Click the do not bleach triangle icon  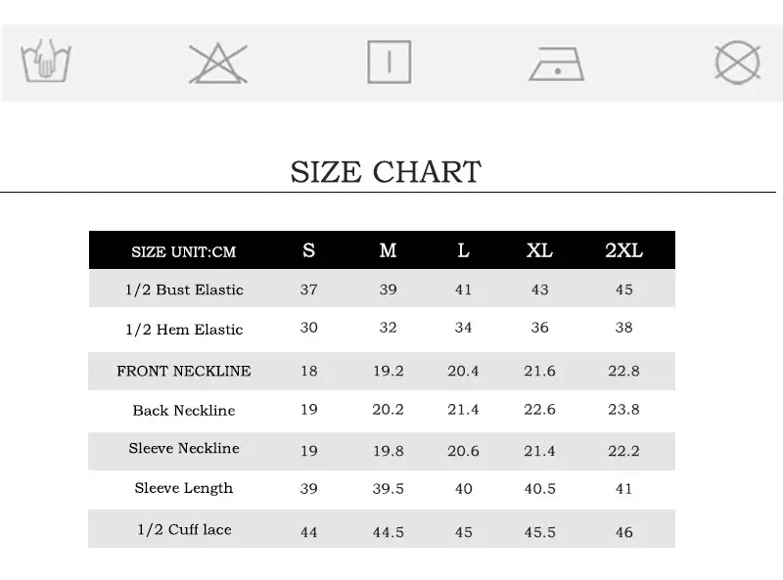point(218,64)
